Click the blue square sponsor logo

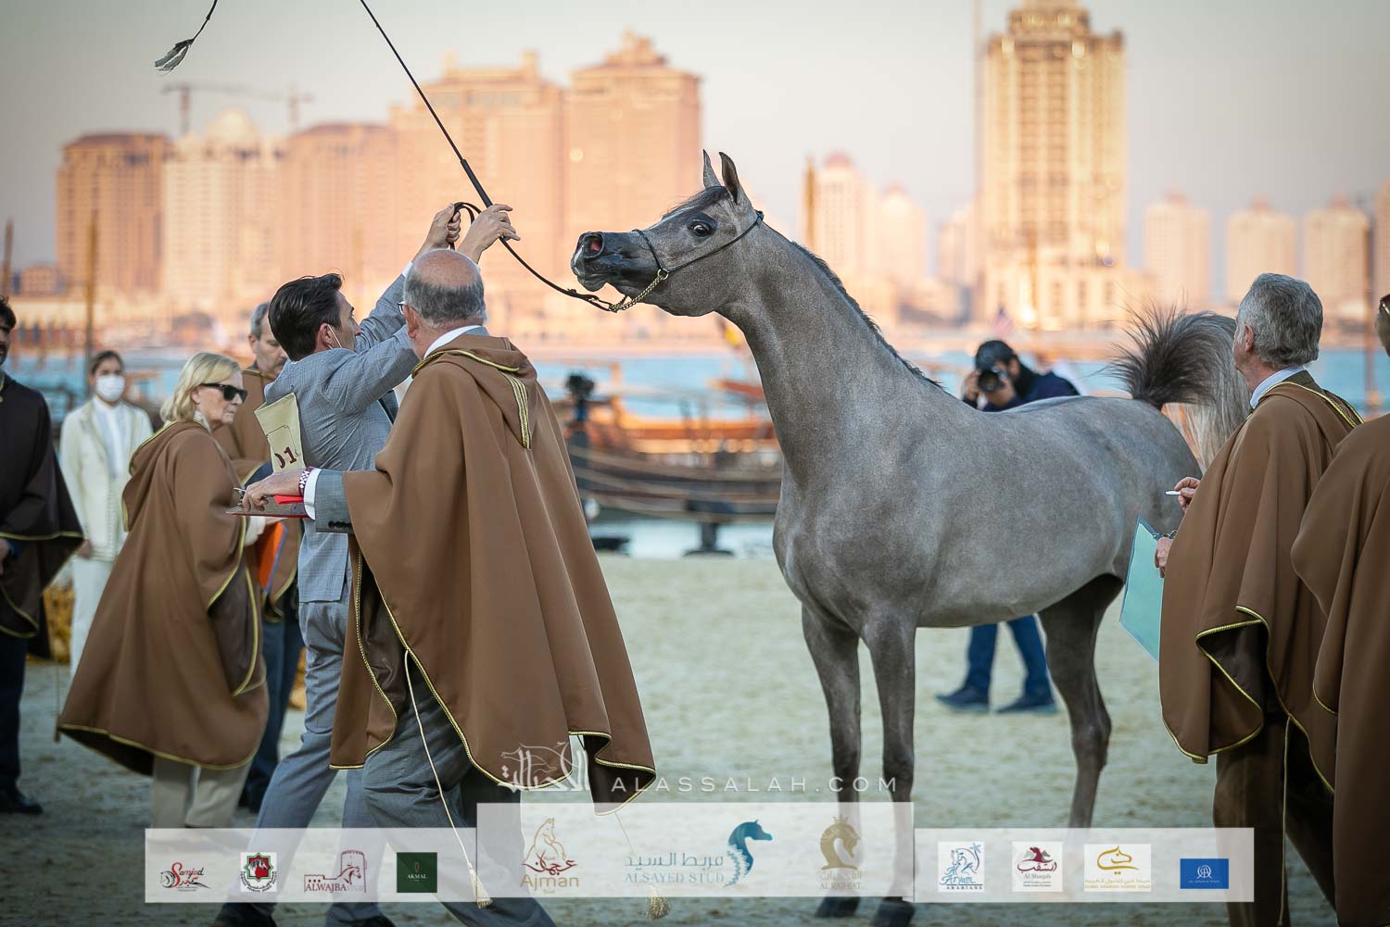pos(1204,872)
